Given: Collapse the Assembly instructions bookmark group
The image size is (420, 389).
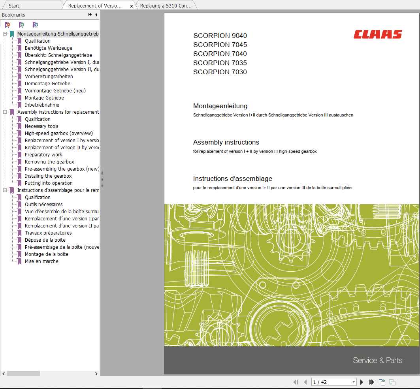Looking at the screenshot, I should [x=5, y=112].
